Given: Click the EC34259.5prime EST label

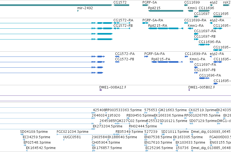Looking at the screenshot, I should 36,137.
